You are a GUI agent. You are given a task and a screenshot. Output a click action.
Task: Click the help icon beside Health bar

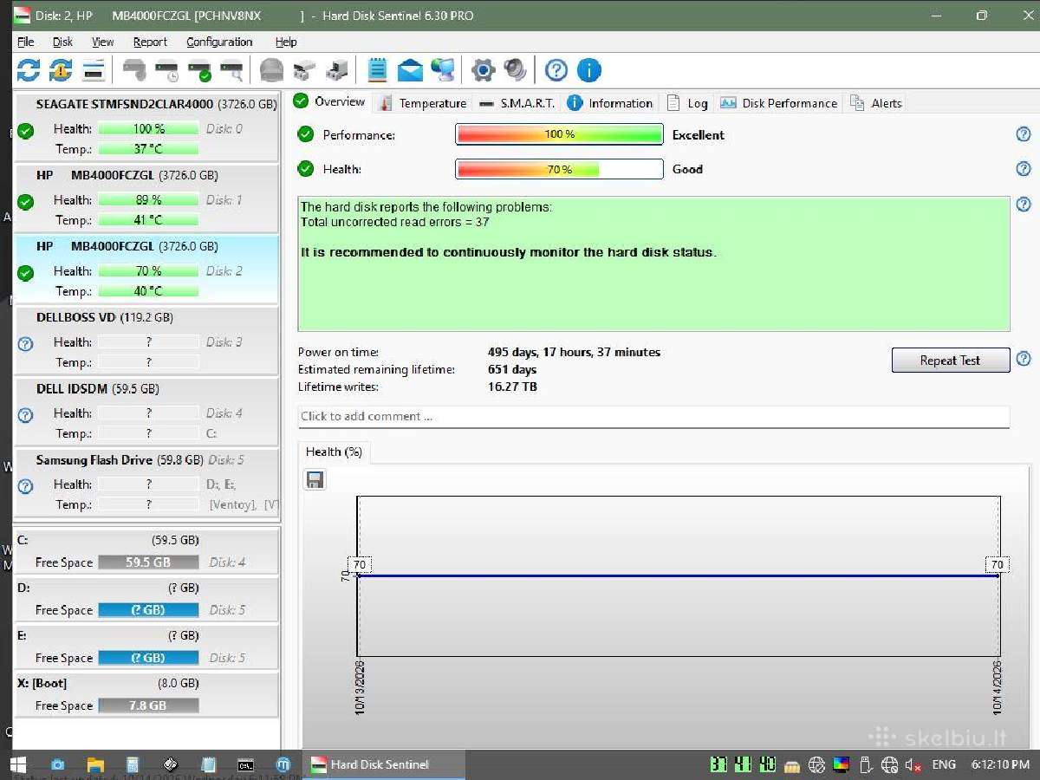click(1024, 169)
